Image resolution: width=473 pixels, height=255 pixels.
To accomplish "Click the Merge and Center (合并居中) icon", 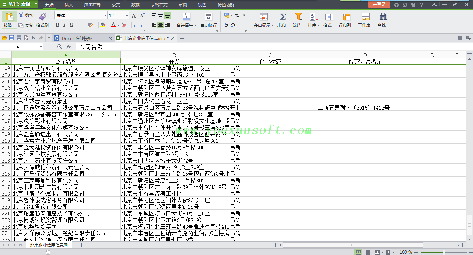I will (x=187, y=17).
